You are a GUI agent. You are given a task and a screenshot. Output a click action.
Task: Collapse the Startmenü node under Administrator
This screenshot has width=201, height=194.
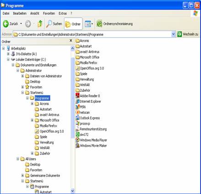point(22,93)
